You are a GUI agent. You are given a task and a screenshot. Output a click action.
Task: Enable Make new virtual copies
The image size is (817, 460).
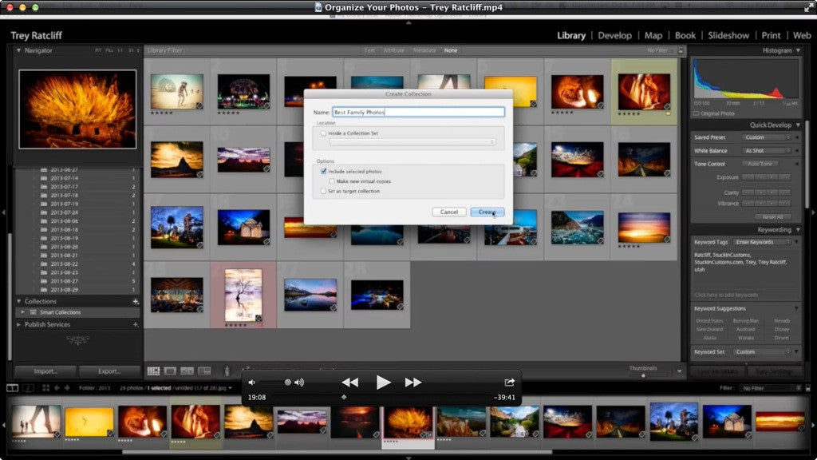pyautogui.click(x=332, y=182)
